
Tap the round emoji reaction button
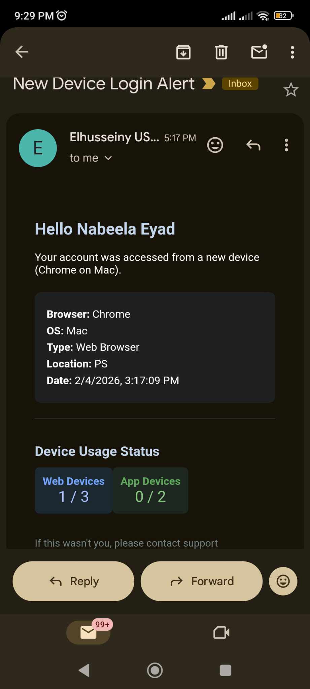(x=283, y=581)
